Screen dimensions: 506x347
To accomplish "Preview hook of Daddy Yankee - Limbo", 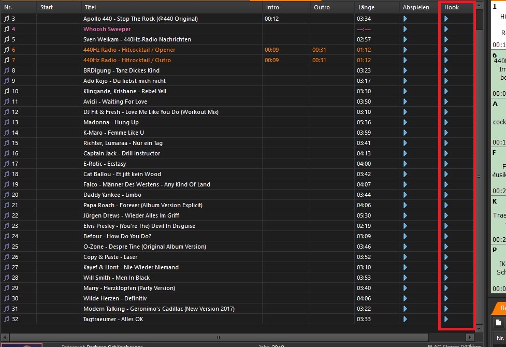I will pyautogui.click(x=446, y=195).
